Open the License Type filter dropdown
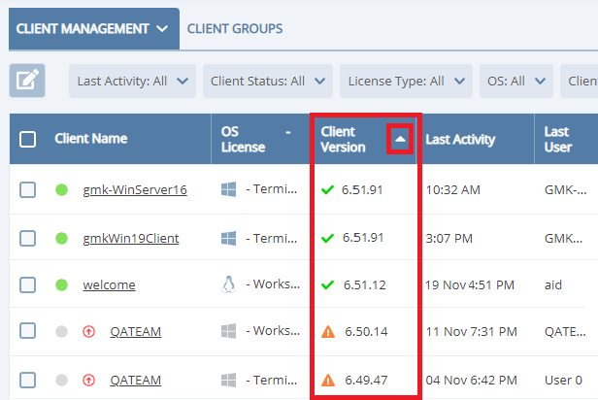 (x=405, y=82)
